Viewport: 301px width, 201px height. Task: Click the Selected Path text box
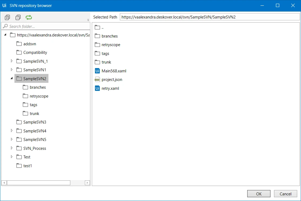pyautogui.click(x=209, y=17)
